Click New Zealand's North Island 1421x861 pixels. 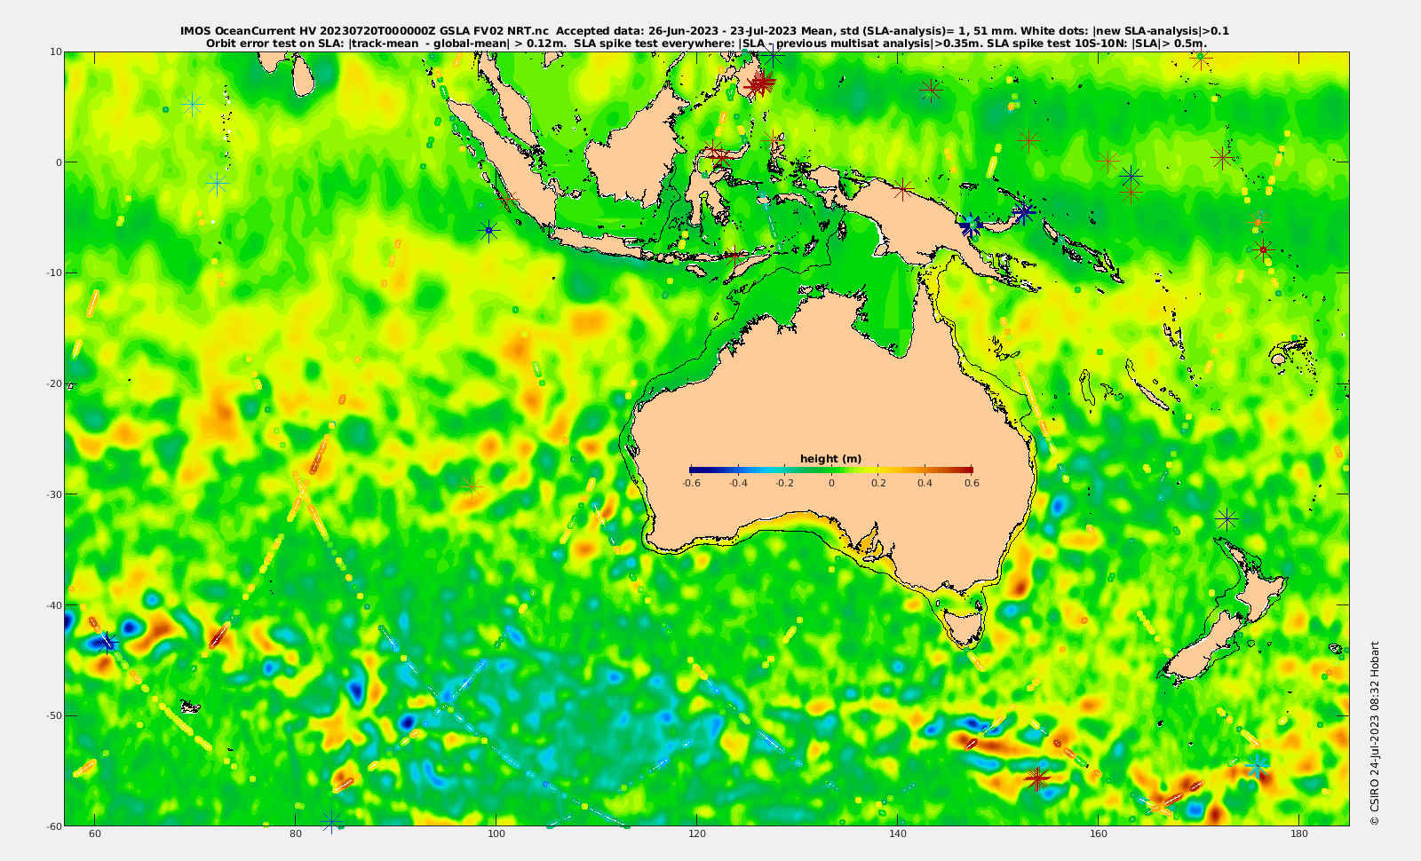pyautogui.click(x=1258, y=586)
